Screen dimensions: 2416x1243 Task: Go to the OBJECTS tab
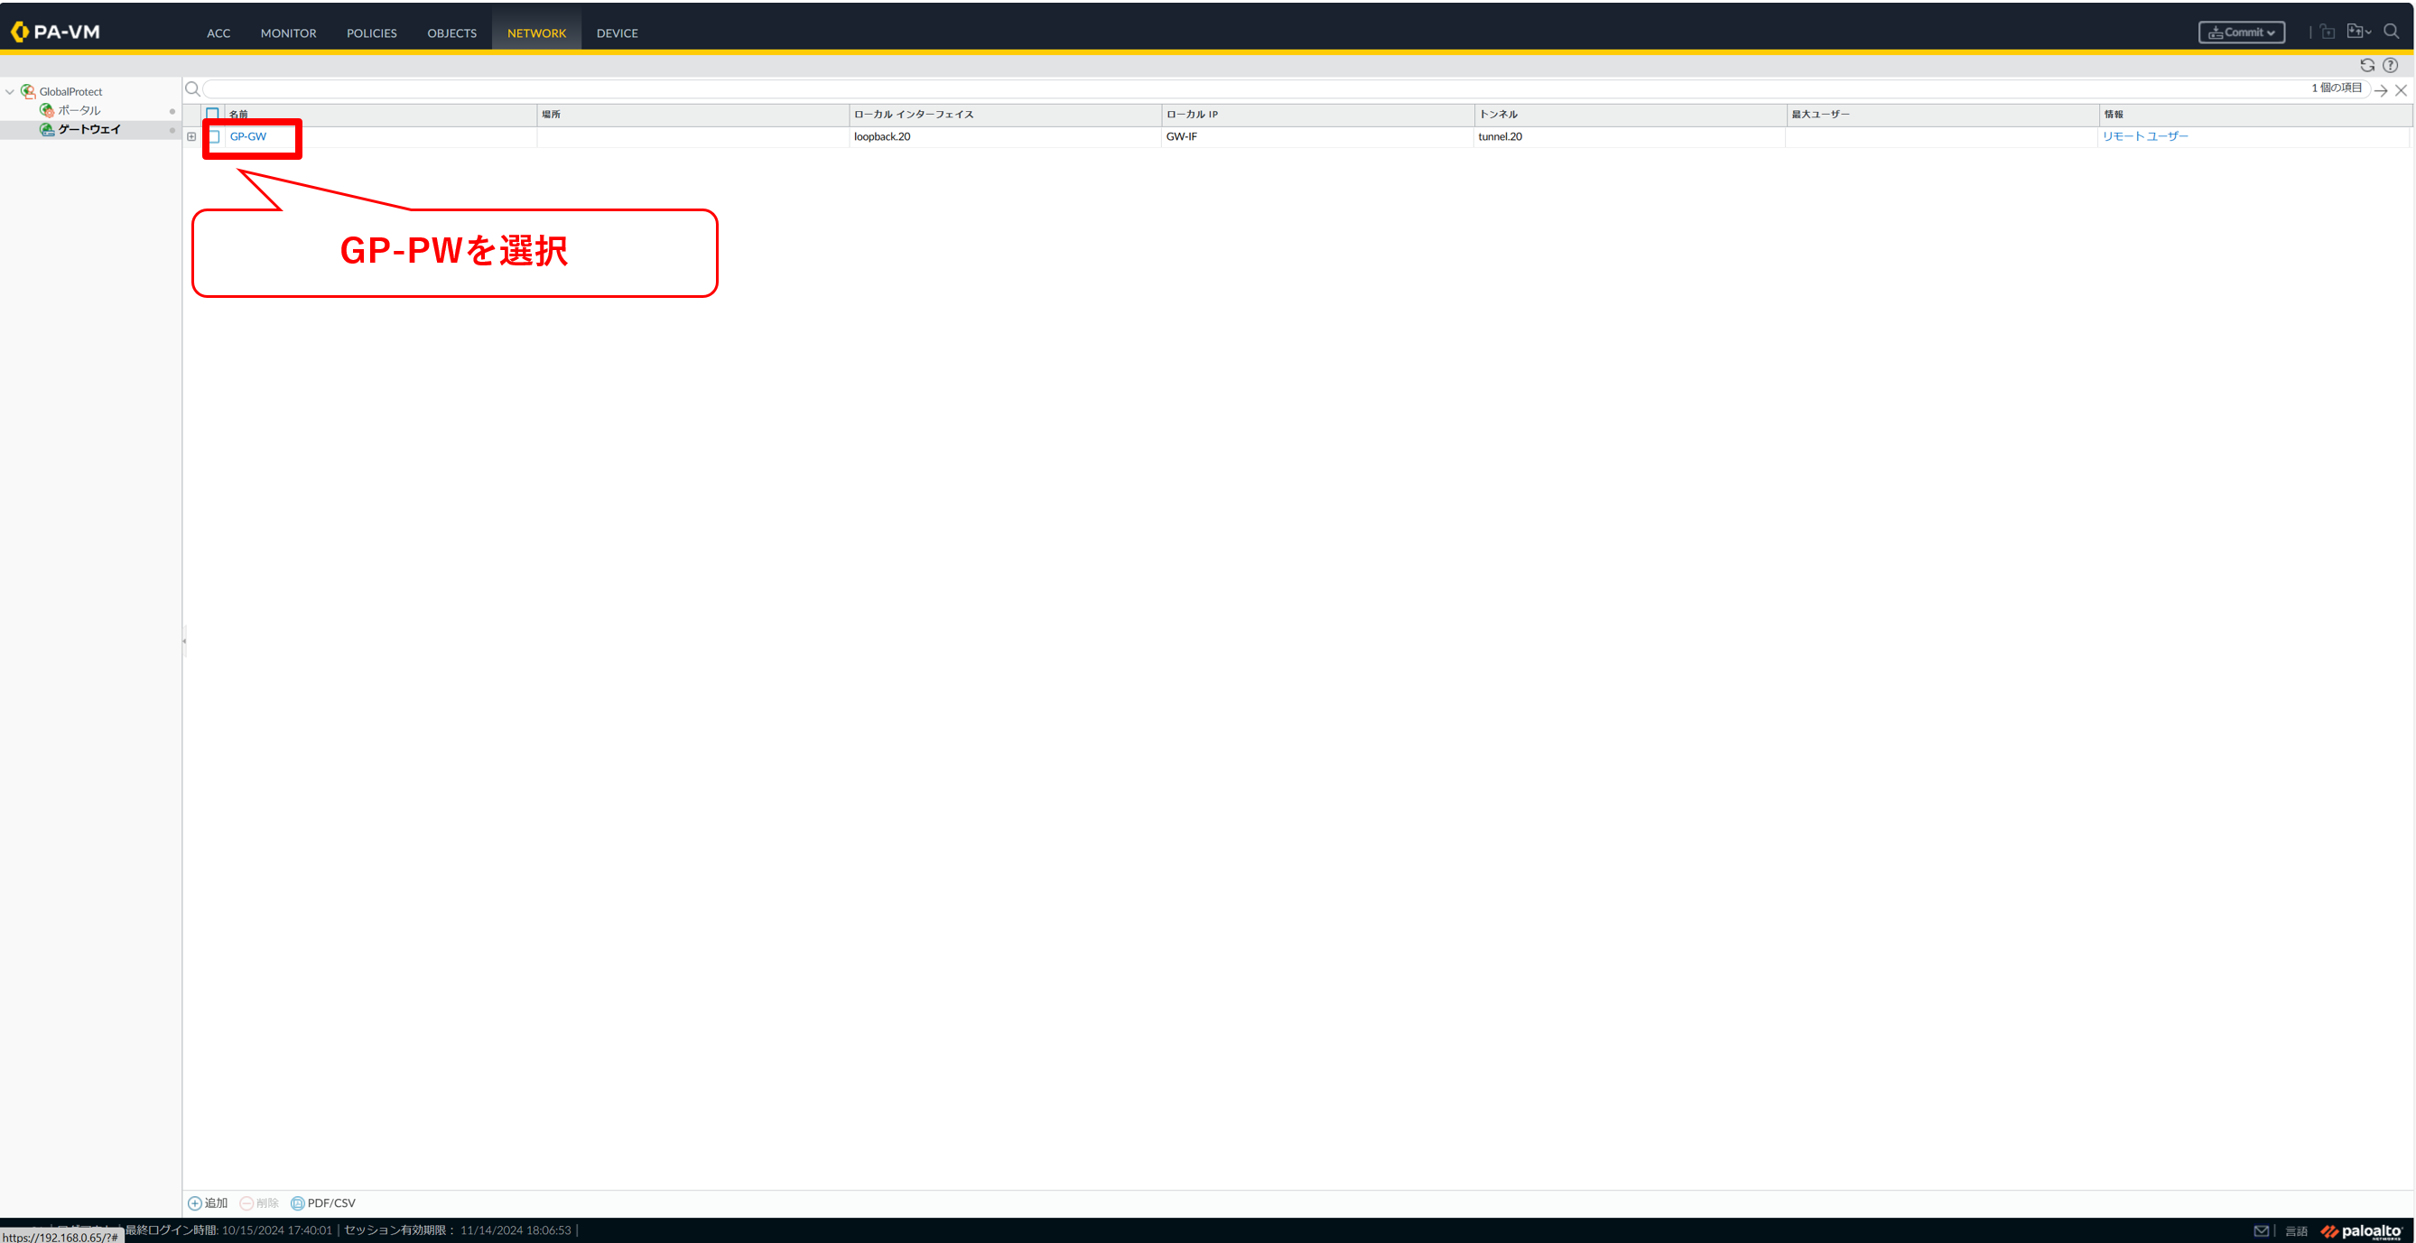[x=452, y=32]
